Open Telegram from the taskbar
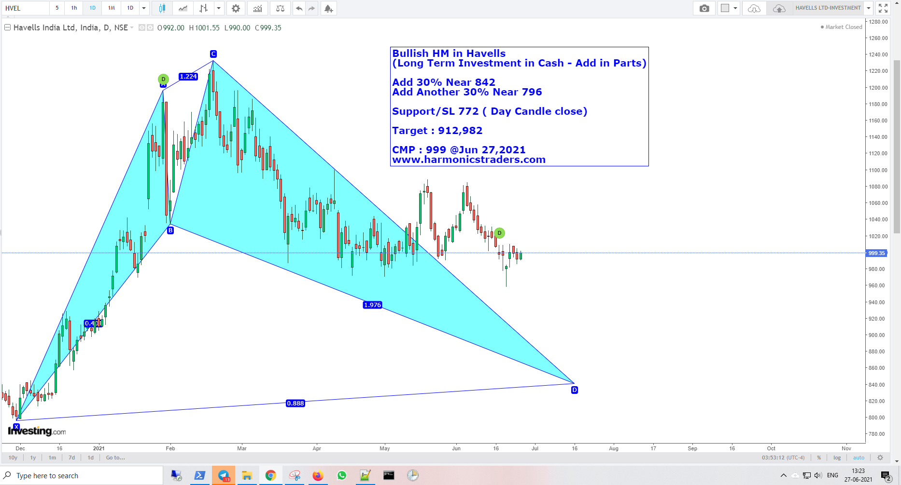 [x=224, y=475]
